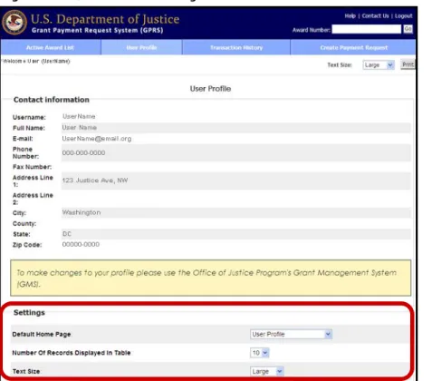Select the city value Washington
This screenshot has width=432, height=381.
(x=82, y=212)
